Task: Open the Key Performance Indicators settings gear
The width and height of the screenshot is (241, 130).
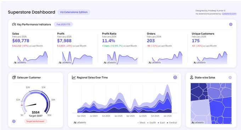Action: tap(231, 25)
